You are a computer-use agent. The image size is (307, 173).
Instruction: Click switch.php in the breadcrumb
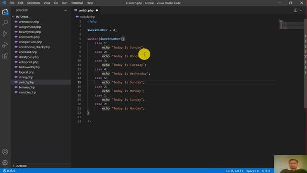click(87, 17)
